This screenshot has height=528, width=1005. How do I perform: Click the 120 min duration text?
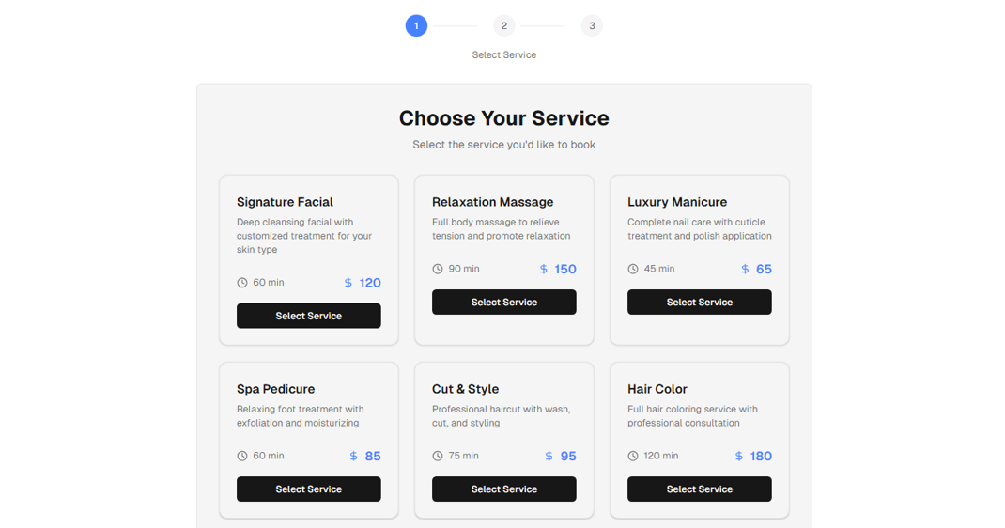[661, 456]
